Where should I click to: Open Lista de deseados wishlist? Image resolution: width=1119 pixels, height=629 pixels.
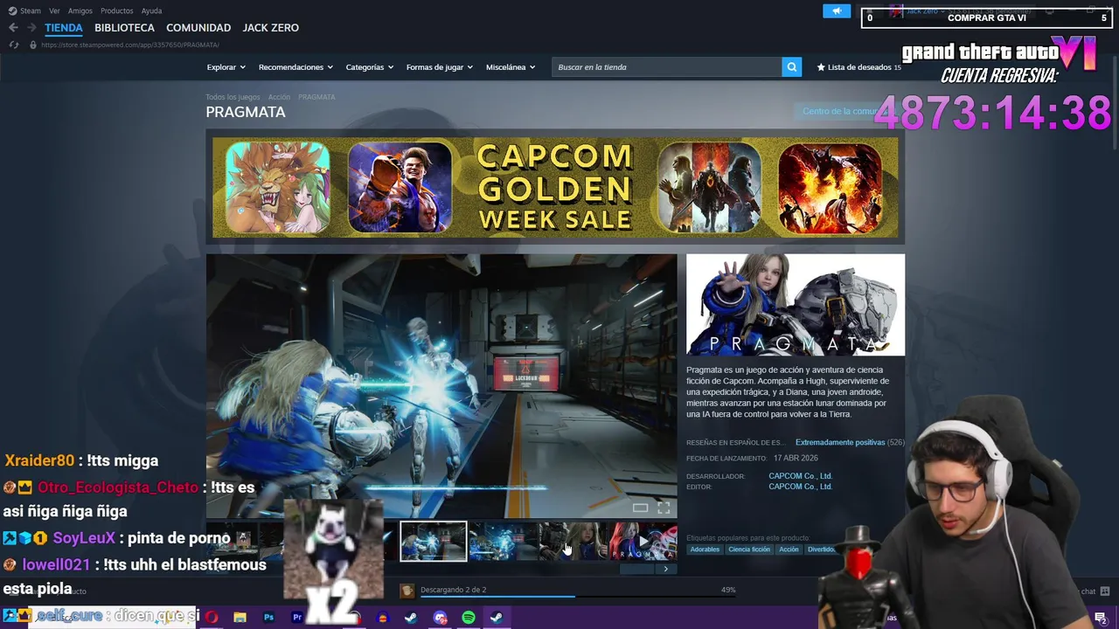pos(858,67)
